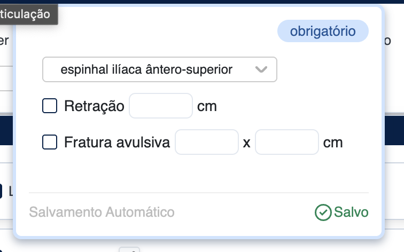The height and width of the screenshot is (252, 404).
Task: Click the Fratura avulsiva label text
Action: [116, 143]
